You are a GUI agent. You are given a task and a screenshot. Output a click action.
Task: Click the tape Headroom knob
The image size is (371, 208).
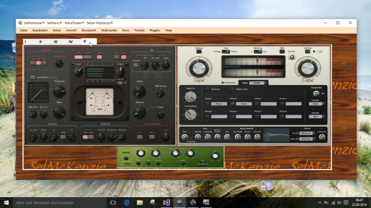click(322, 137)
